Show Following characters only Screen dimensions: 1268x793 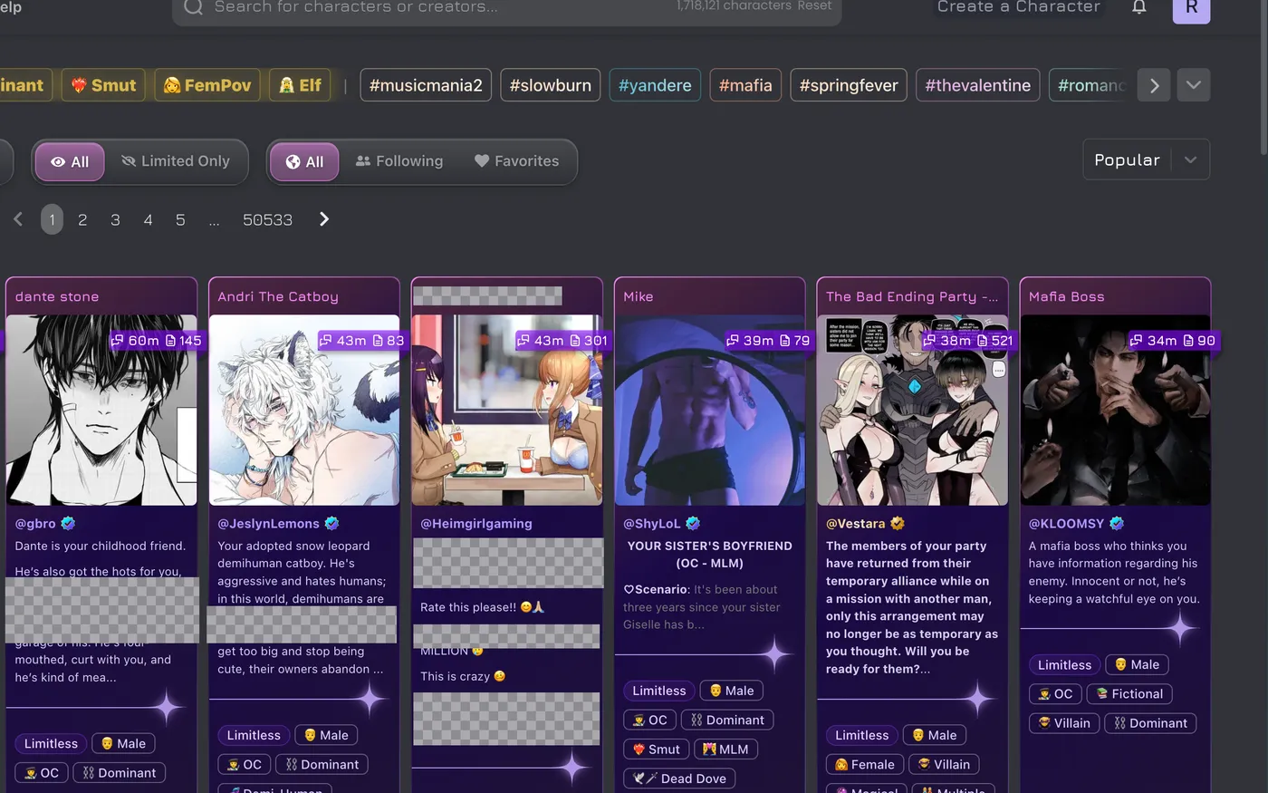pos(399,161)
